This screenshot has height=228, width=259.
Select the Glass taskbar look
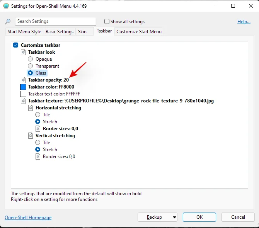coord(30,73)
